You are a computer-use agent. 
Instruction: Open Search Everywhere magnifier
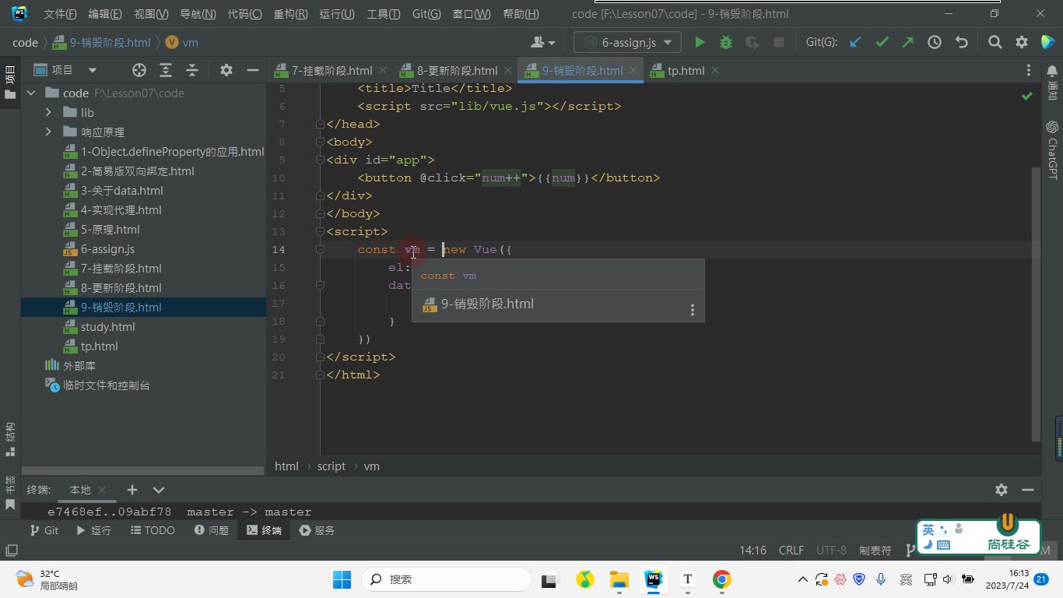(995, 42)
